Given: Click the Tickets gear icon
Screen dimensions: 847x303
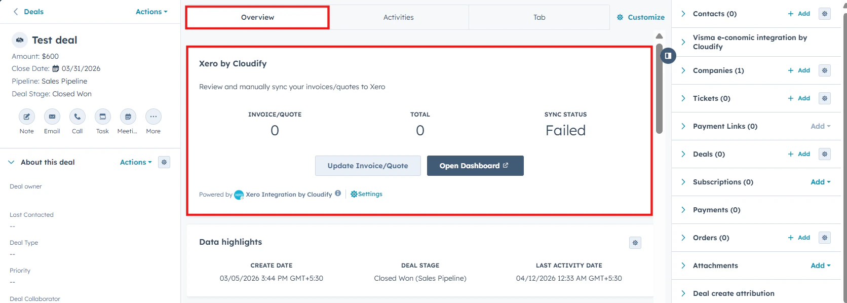Looking at the screenshot, I should [825, 98].
